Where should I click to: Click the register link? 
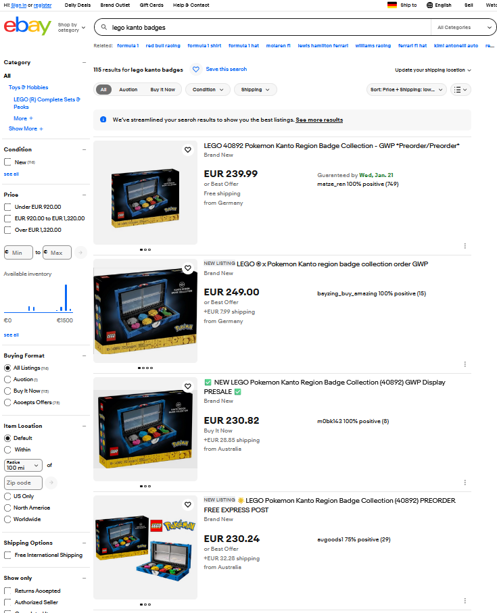tap(43, 5)
